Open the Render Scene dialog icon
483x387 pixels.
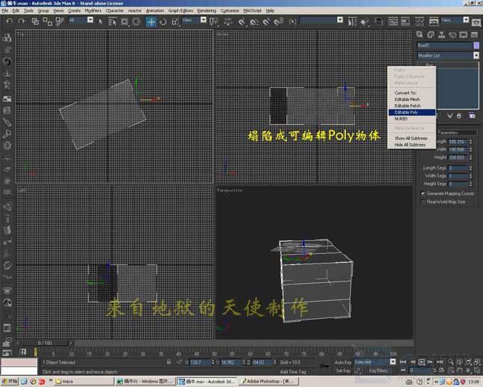[x=434, y=22]
